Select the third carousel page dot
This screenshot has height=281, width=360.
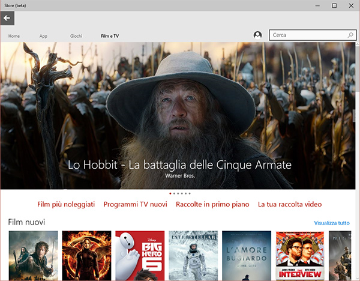178,193
